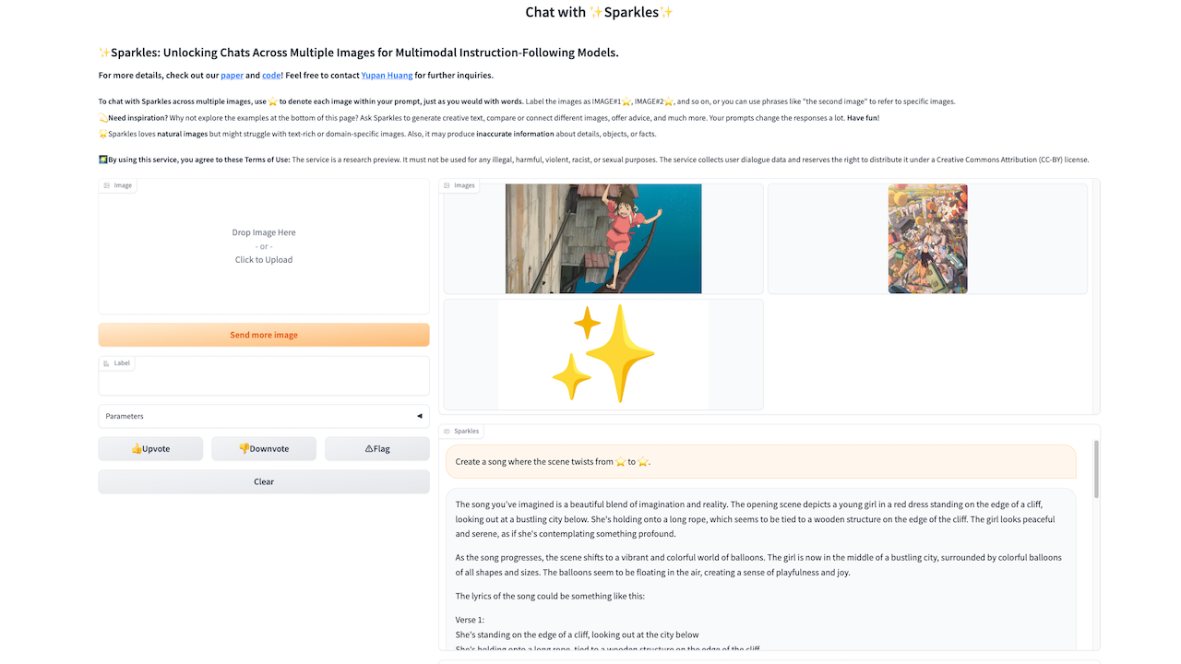This screenshot has width=1181, height=664.
Task: Open the paper link
Action: pos(232,76)
